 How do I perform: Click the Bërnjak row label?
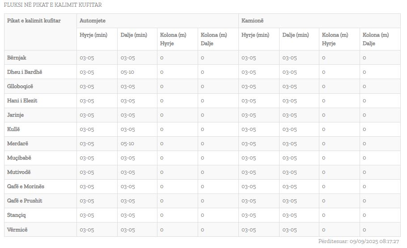click(x=17, y=58)
